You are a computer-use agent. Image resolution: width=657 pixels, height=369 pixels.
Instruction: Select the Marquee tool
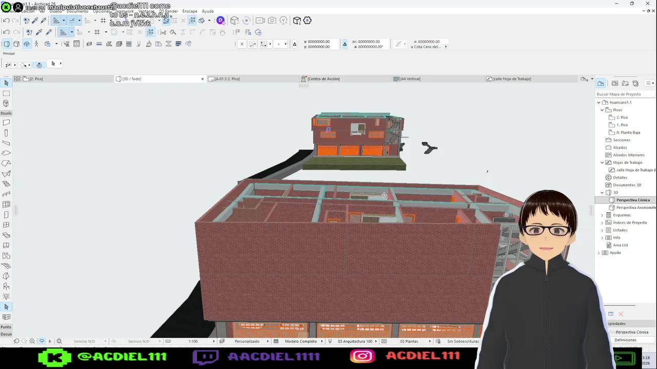pos(6,93)
